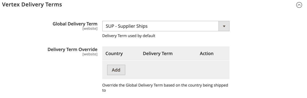
Task: Click the Global Delivery Term field label
Action: click(x=75, y=24)
